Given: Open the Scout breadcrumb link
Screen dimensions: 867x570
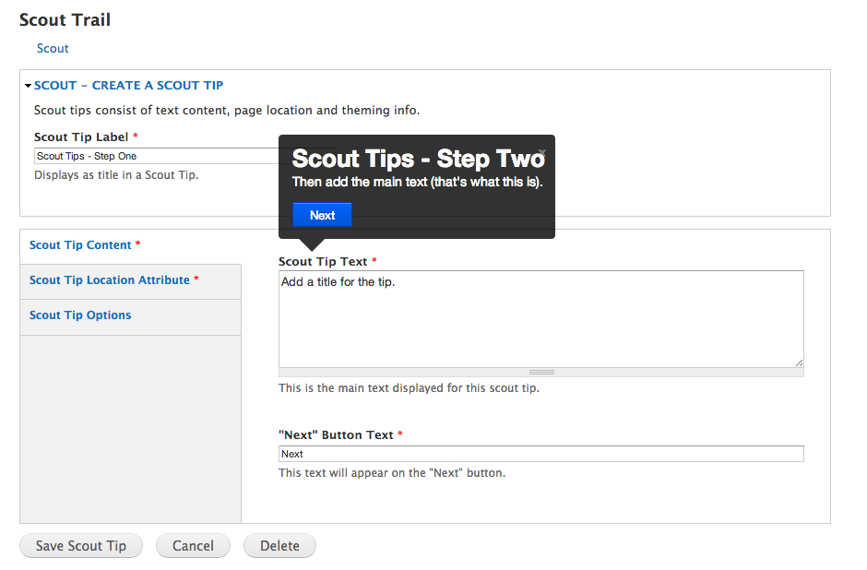Looking at the screenshot, I should 53,48.
